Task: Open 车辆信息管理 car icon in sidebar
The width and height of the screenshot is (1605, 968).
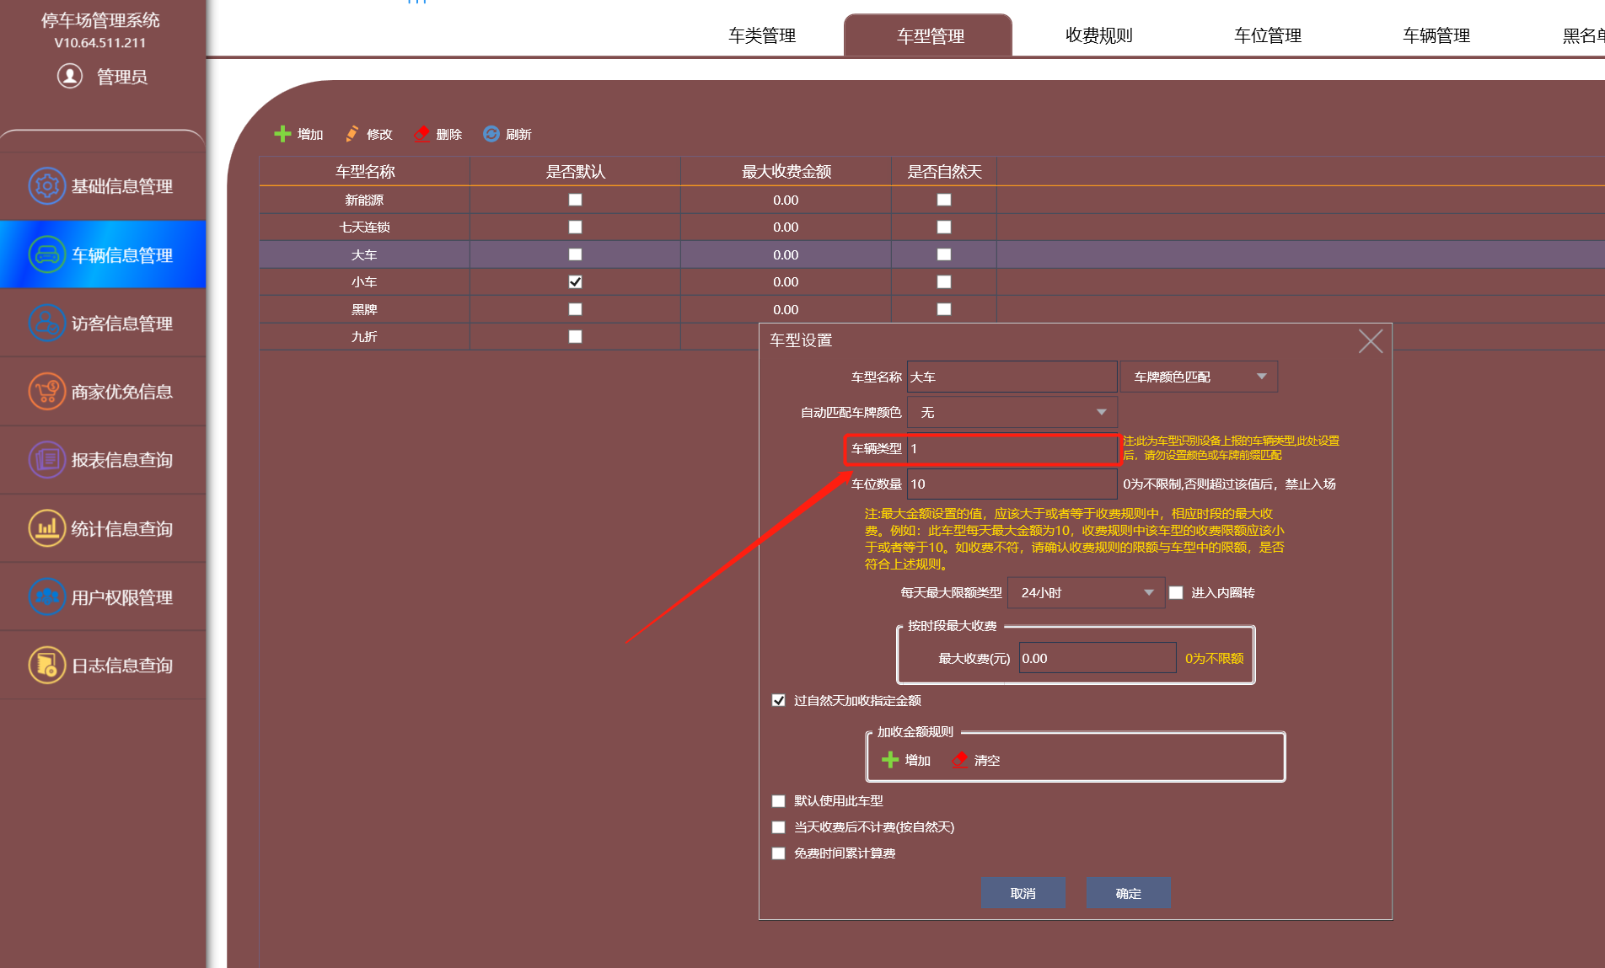Action: 47,254
